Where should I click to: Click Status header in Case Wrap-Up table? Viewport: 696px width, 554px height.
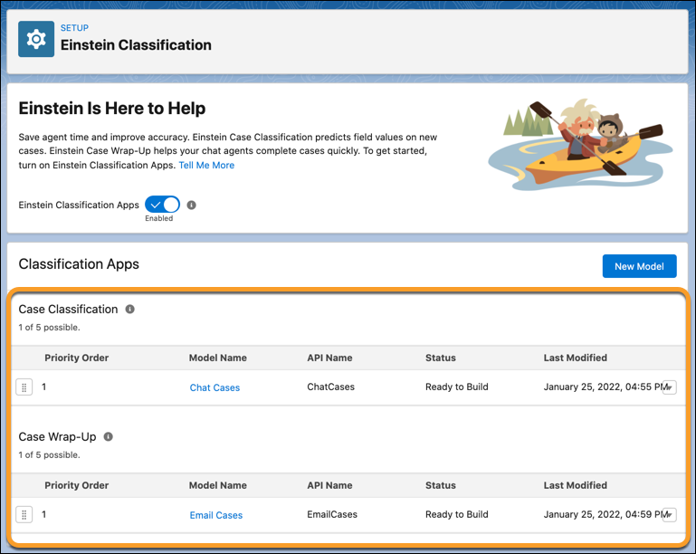click(441, 485)
